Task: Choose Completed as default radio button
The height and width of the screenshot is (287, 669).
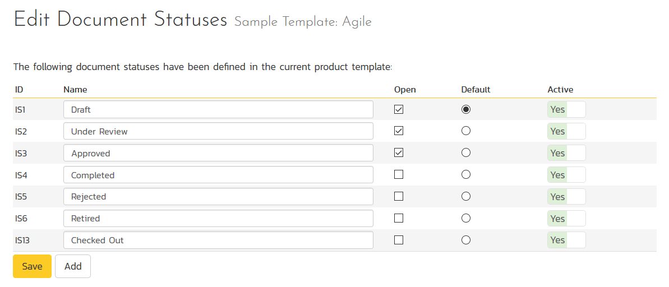Action: [465, 175]
